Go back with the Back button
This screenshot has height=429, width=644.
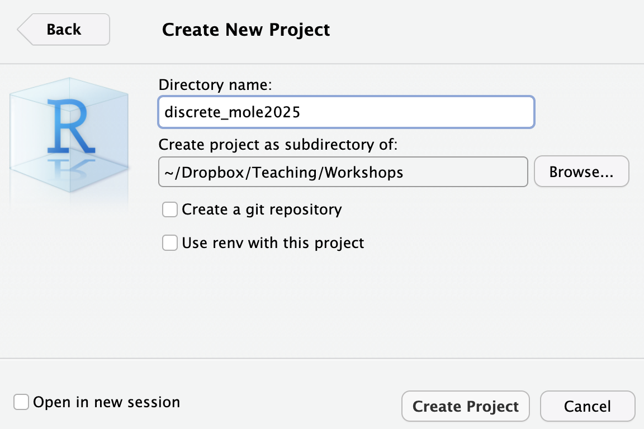64,30
